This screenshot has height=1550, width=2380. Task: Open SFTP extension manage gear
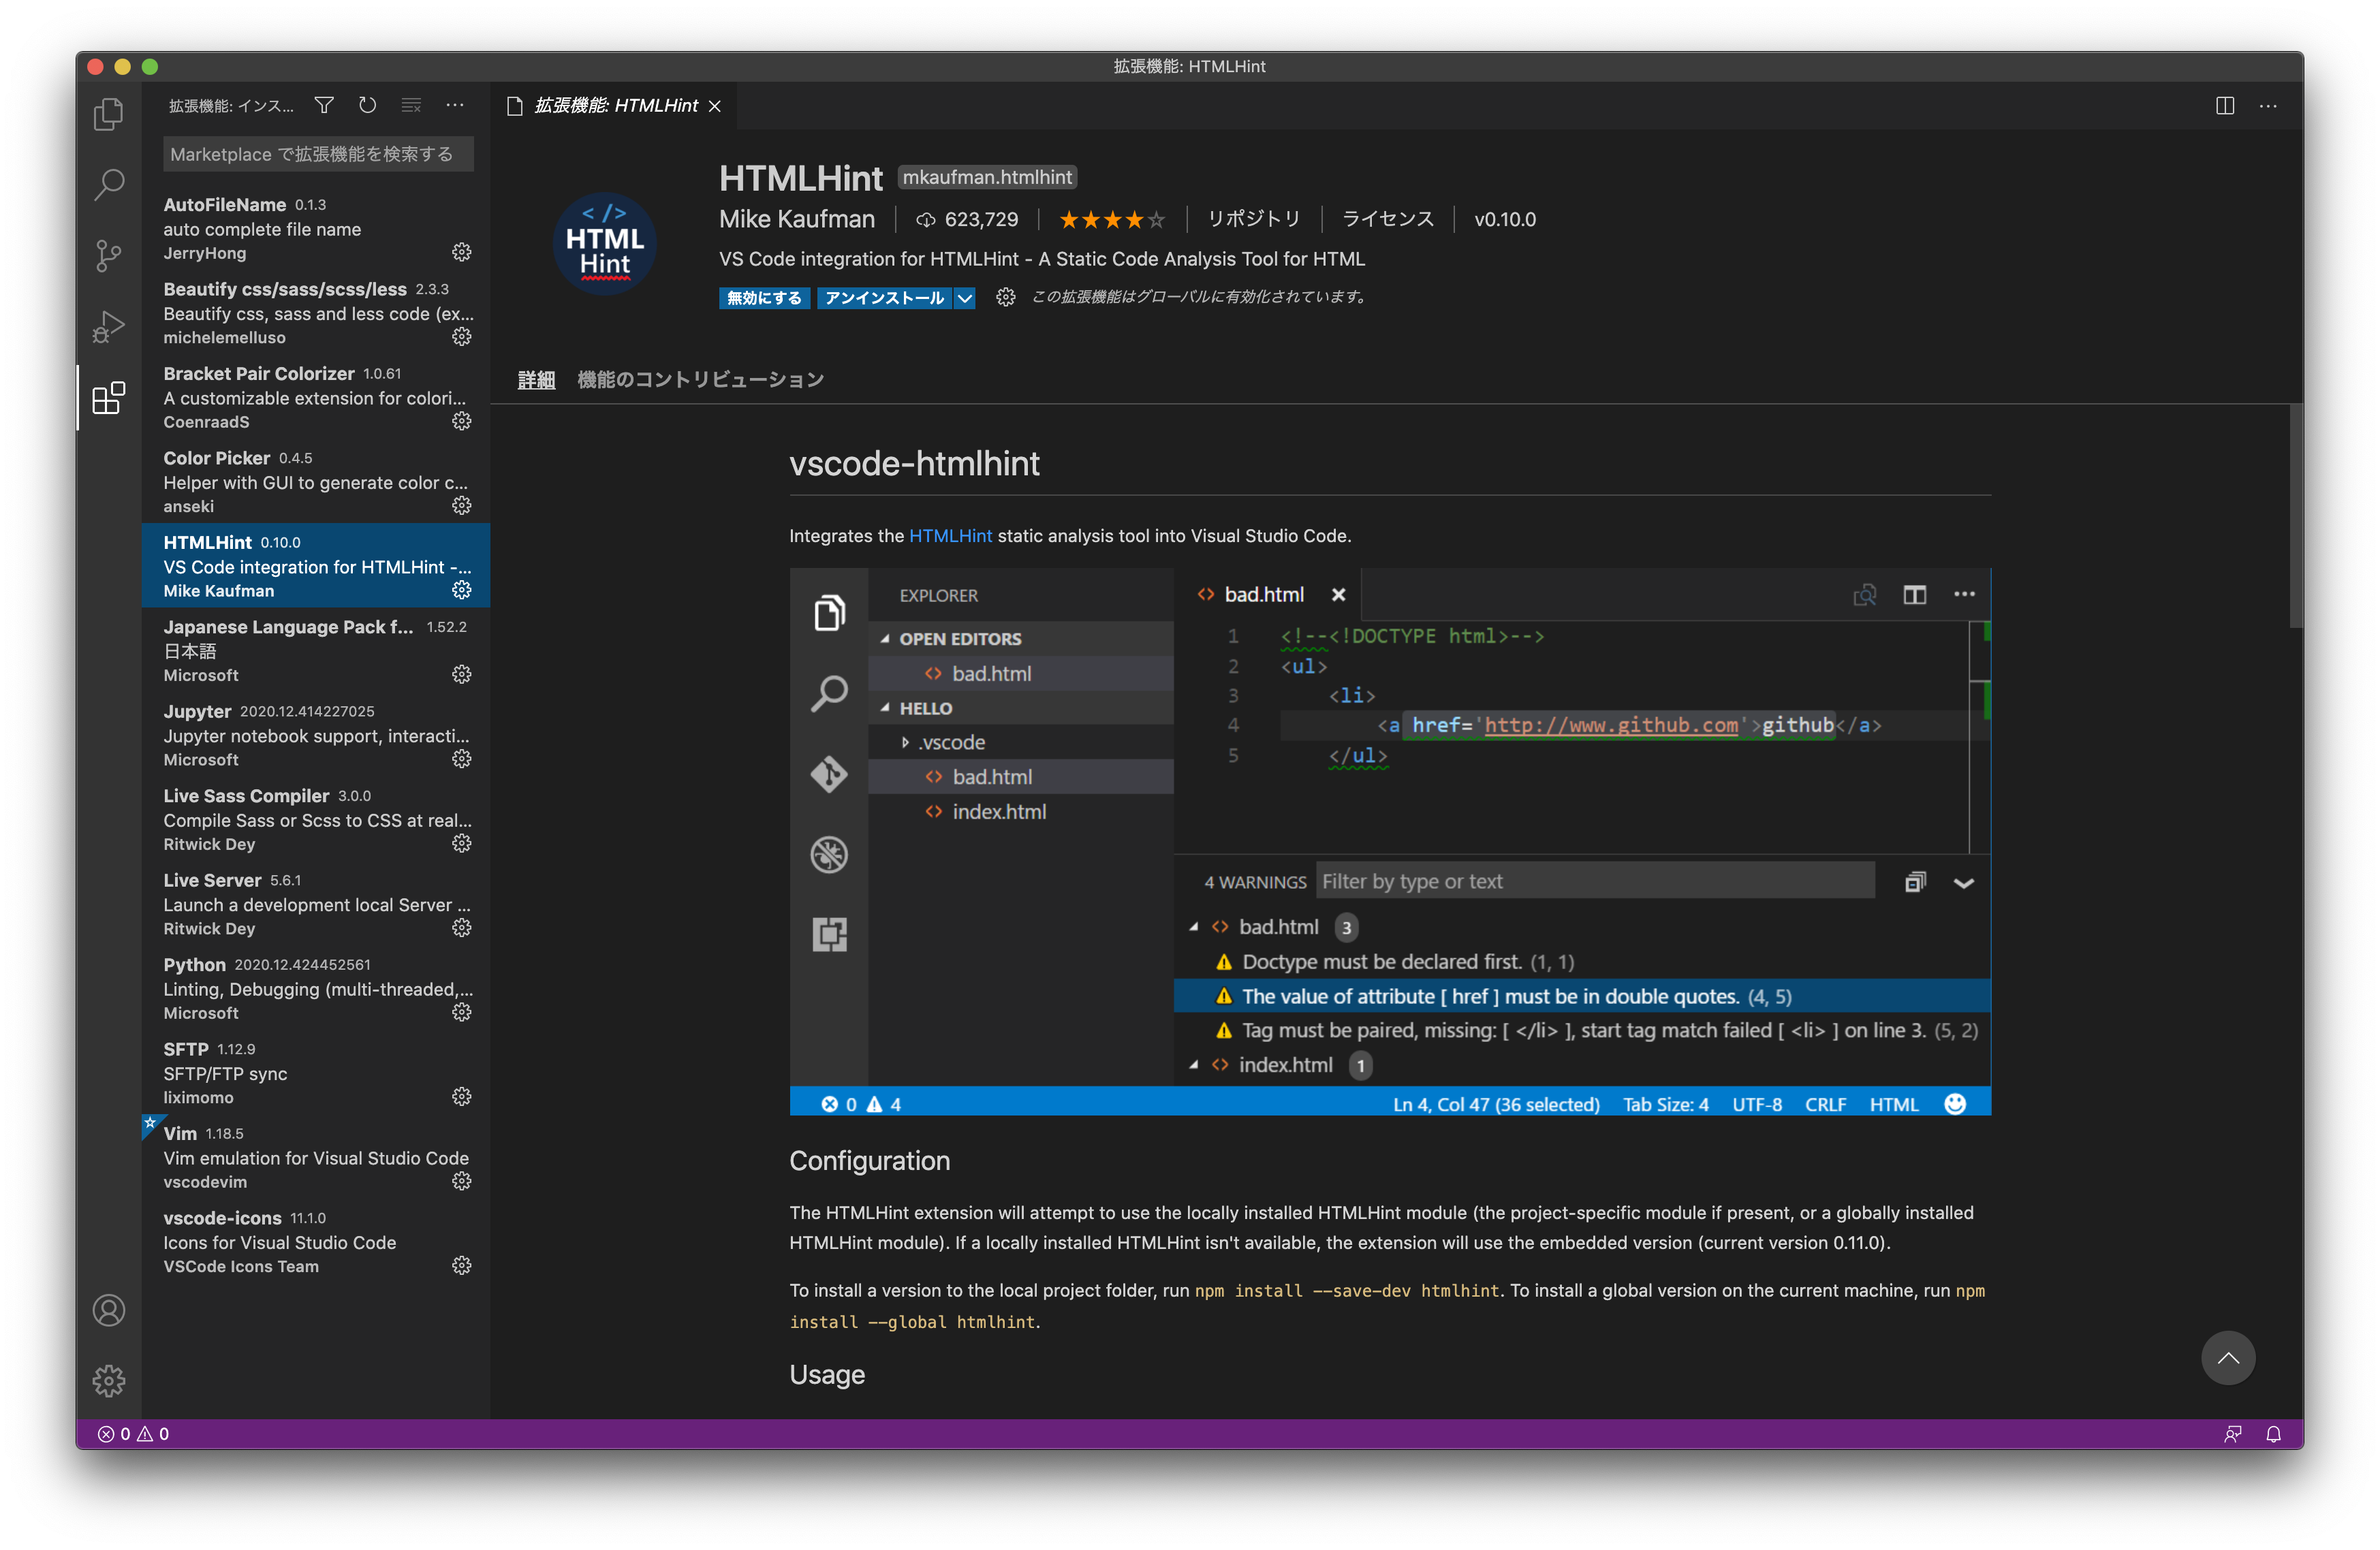tap(461, 1097)
